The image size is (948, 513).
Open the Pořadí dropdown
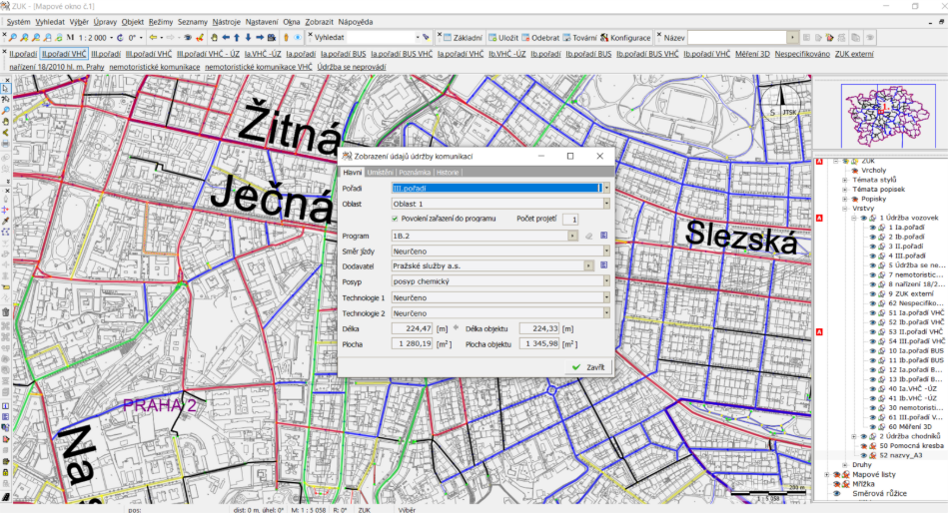[x=604, y=187]
